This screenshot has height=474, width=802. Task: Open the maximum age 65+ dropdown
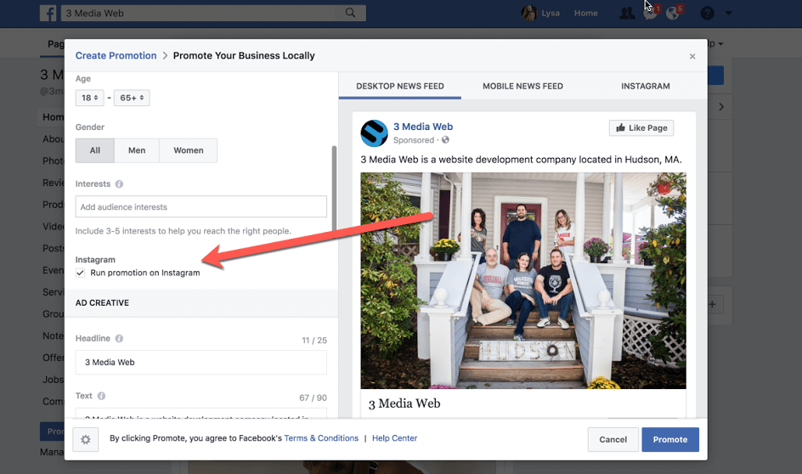coord(132,98)
